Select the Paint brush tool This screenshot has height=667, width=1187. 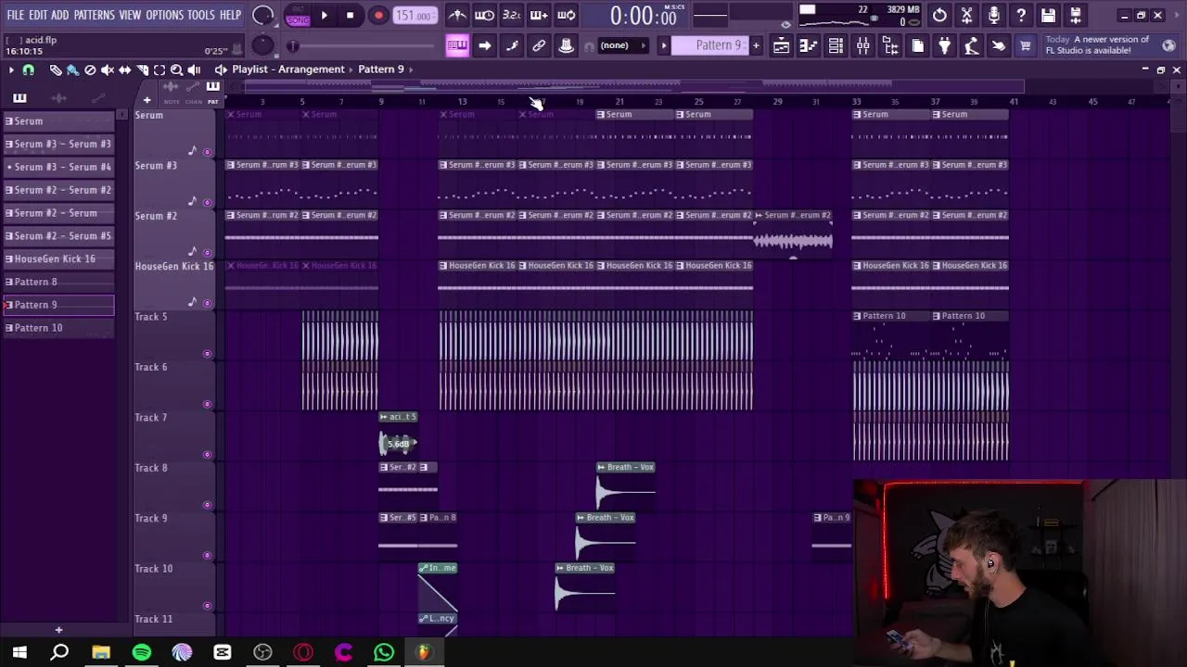click(72, 69)
